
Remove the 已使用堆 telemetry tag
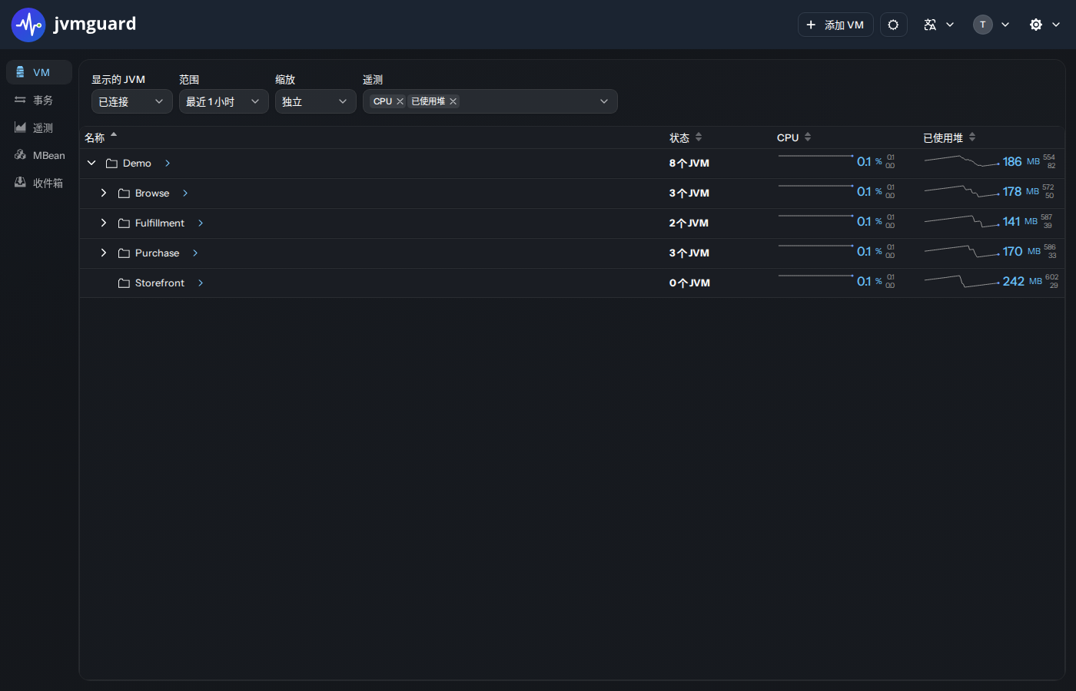click(453, 101)
